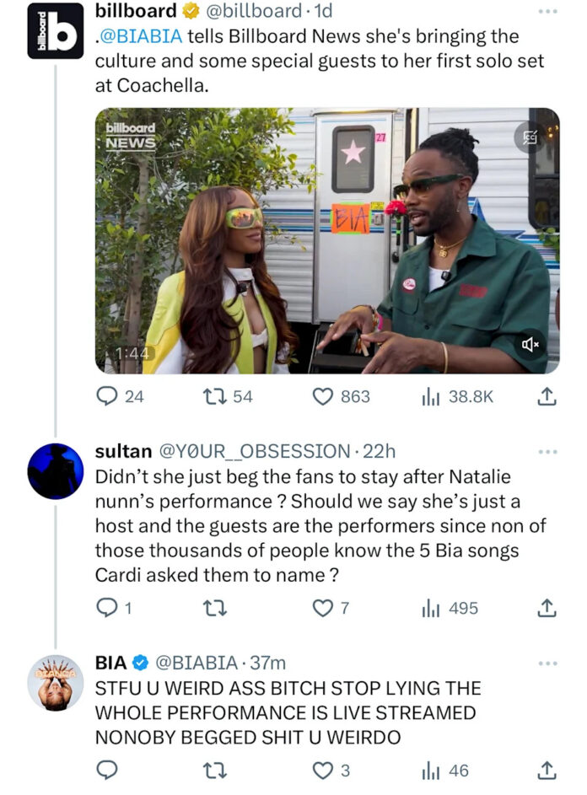Share the billboard tweet
Viewport: 587px width, 795px height.
(546, 395)
